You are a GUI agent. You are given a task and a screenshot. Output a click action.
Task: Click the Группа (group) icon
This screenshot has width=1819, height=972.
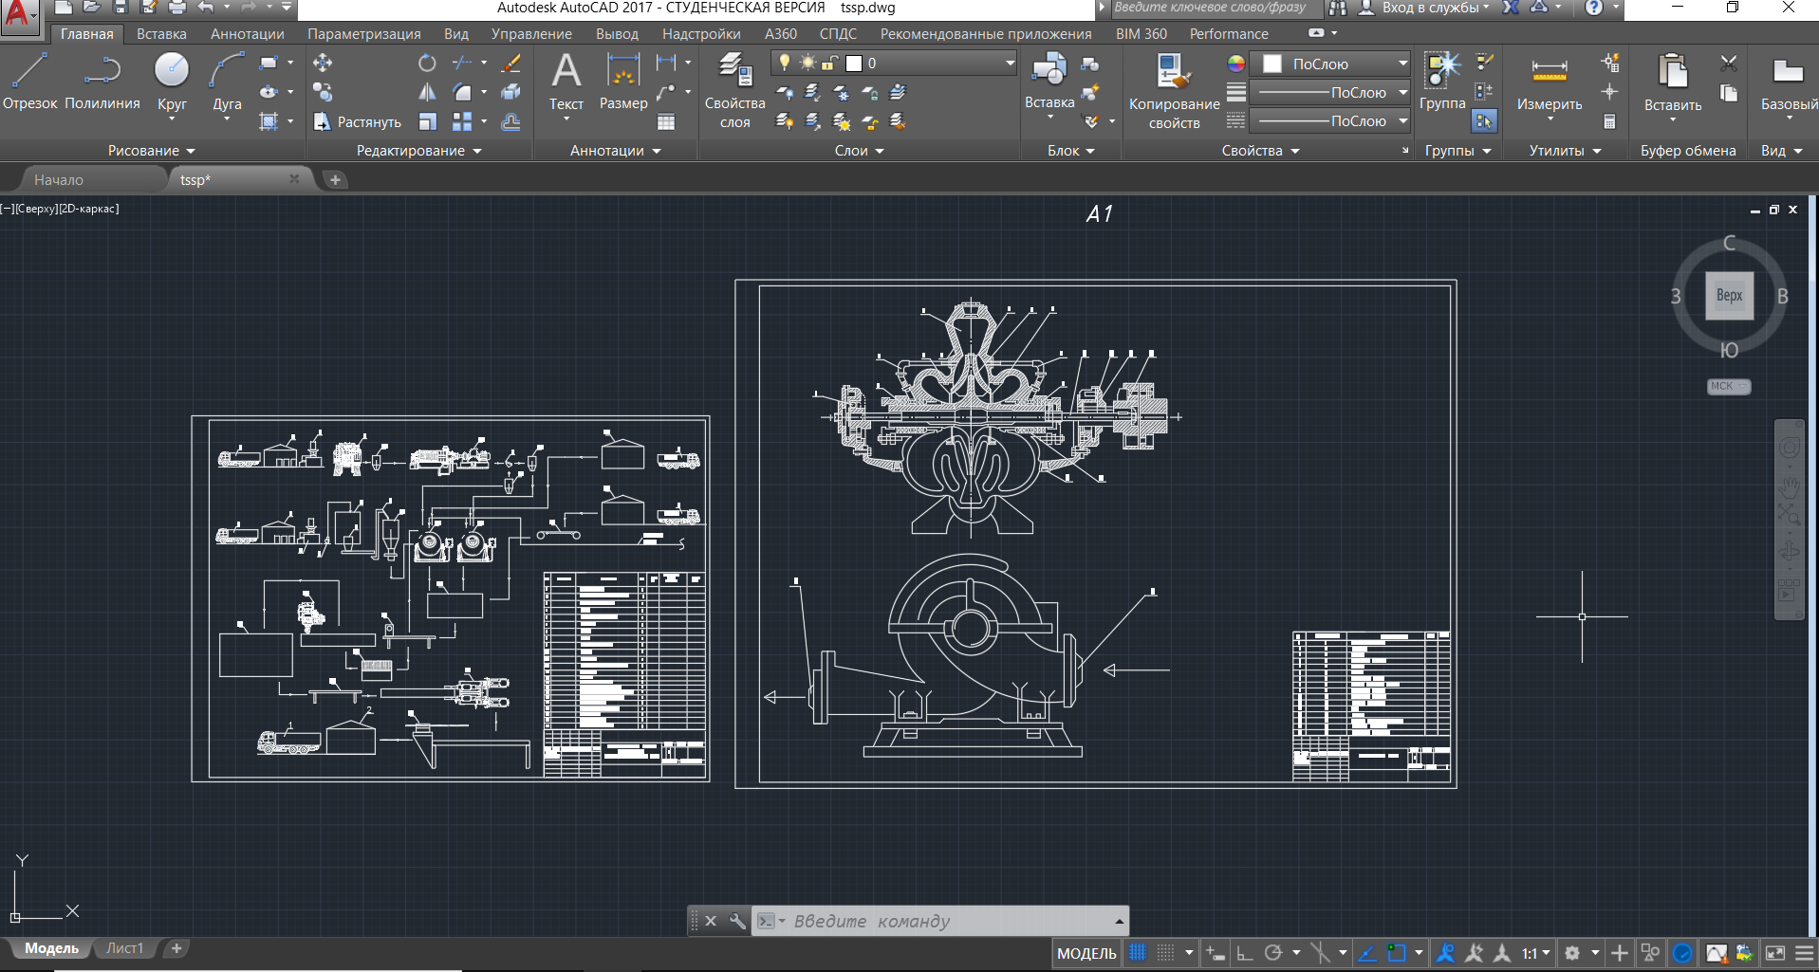tap(1442, 83)
